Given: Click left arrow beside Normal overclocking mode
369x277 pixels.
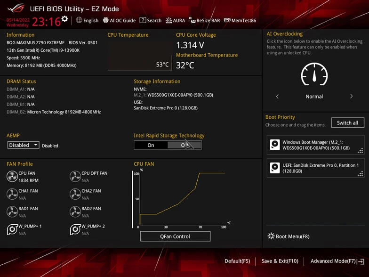Looking at the screenshot, I should [x=277, y=96].
